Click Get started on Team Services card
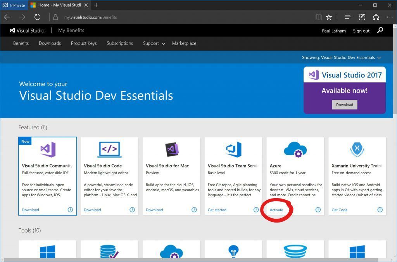This screenshot has width=397, height=262. 217,210
